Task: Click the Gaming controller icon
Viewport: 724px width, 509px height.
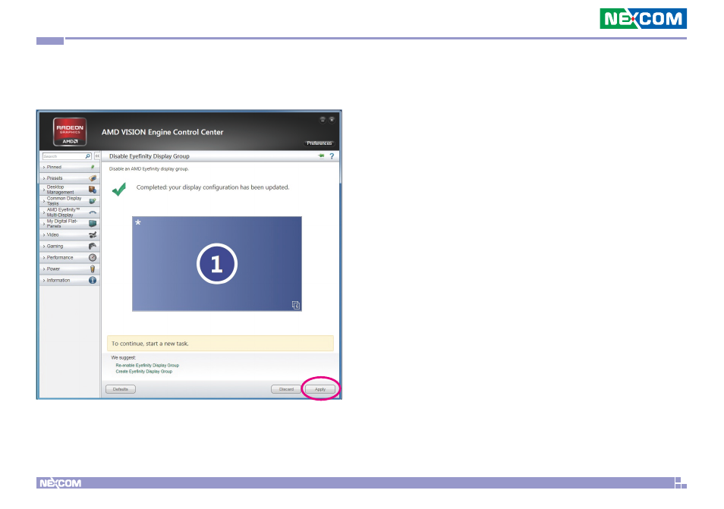Action: click(x=93, y=246)
